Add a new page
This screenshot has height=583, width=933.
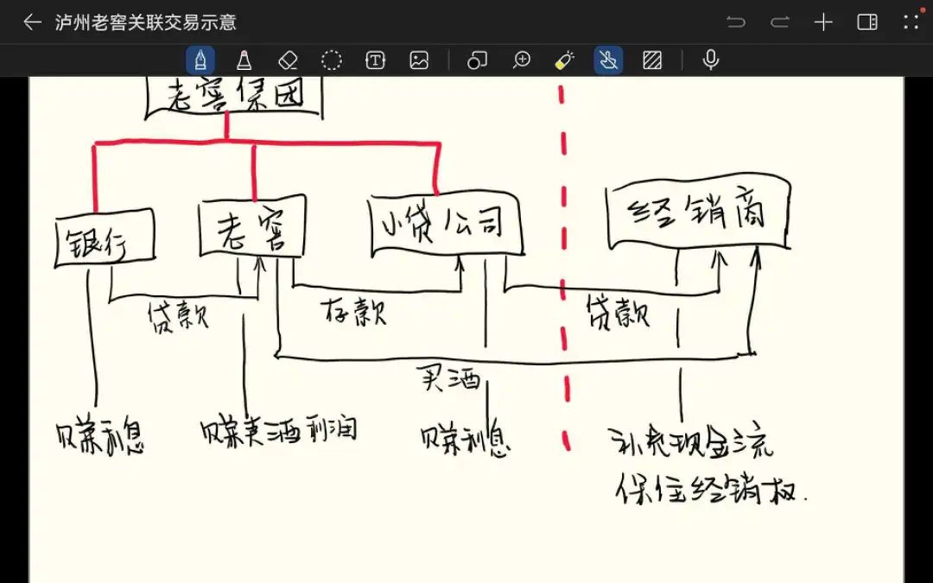(x=823, y=22)
